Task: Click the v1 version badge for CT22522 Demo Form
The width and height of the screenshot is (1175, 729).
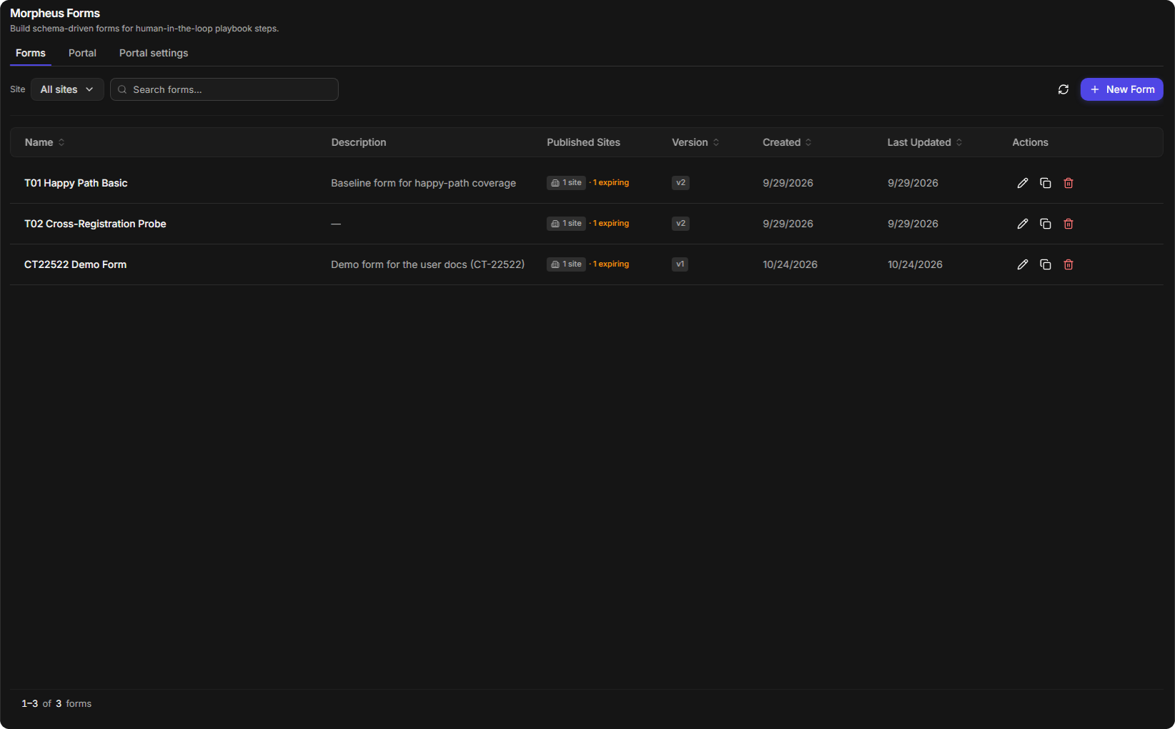Action: 680,264
